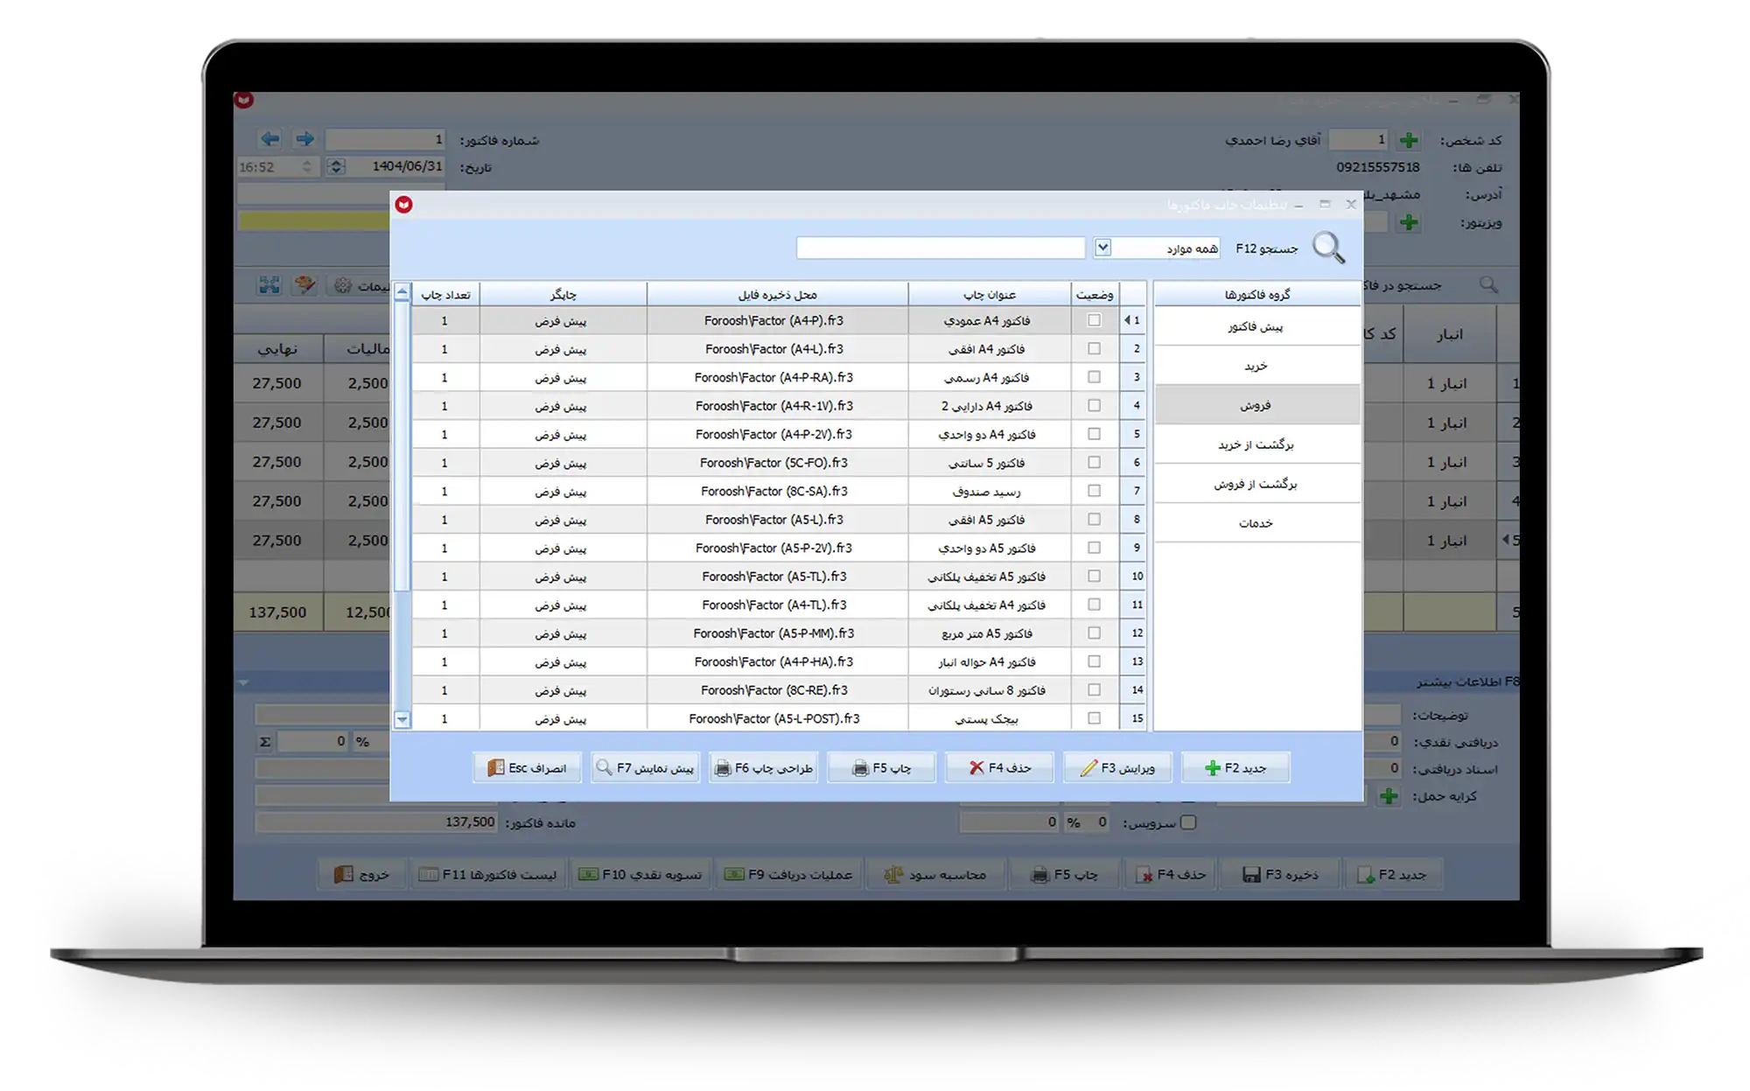Click date stepper arrows beside 1404/06/31
Image resolution: width=1750 pixels, height=1091 pixels.
tap(336, 166)
